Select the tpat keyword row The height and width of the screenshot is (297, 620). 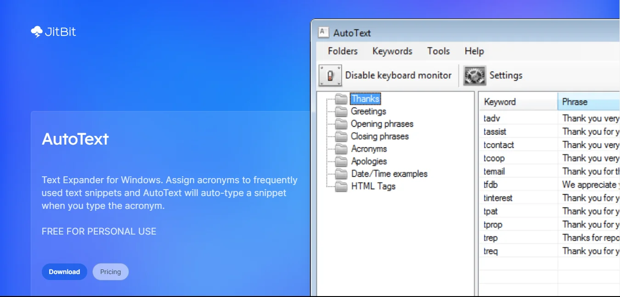click(550, 211)
